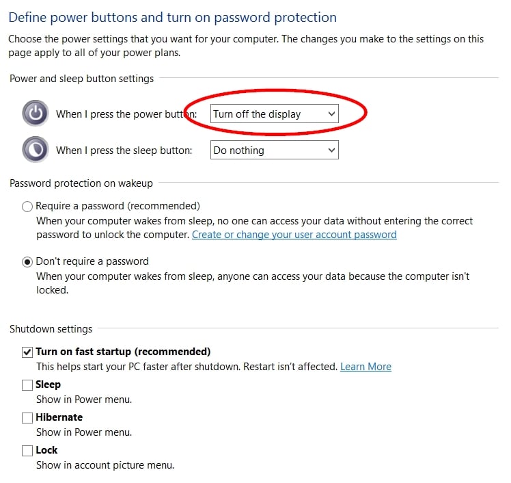
Task: Enable Hibernate in Power menu checkbox
Action: point(27,417)
